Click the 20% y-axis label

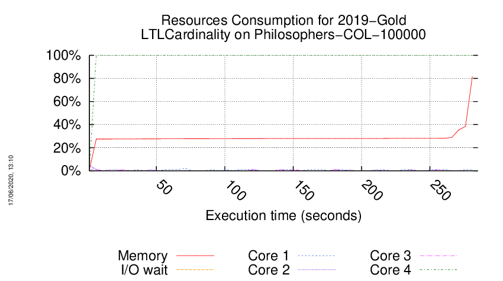click(x=67, y=148)
